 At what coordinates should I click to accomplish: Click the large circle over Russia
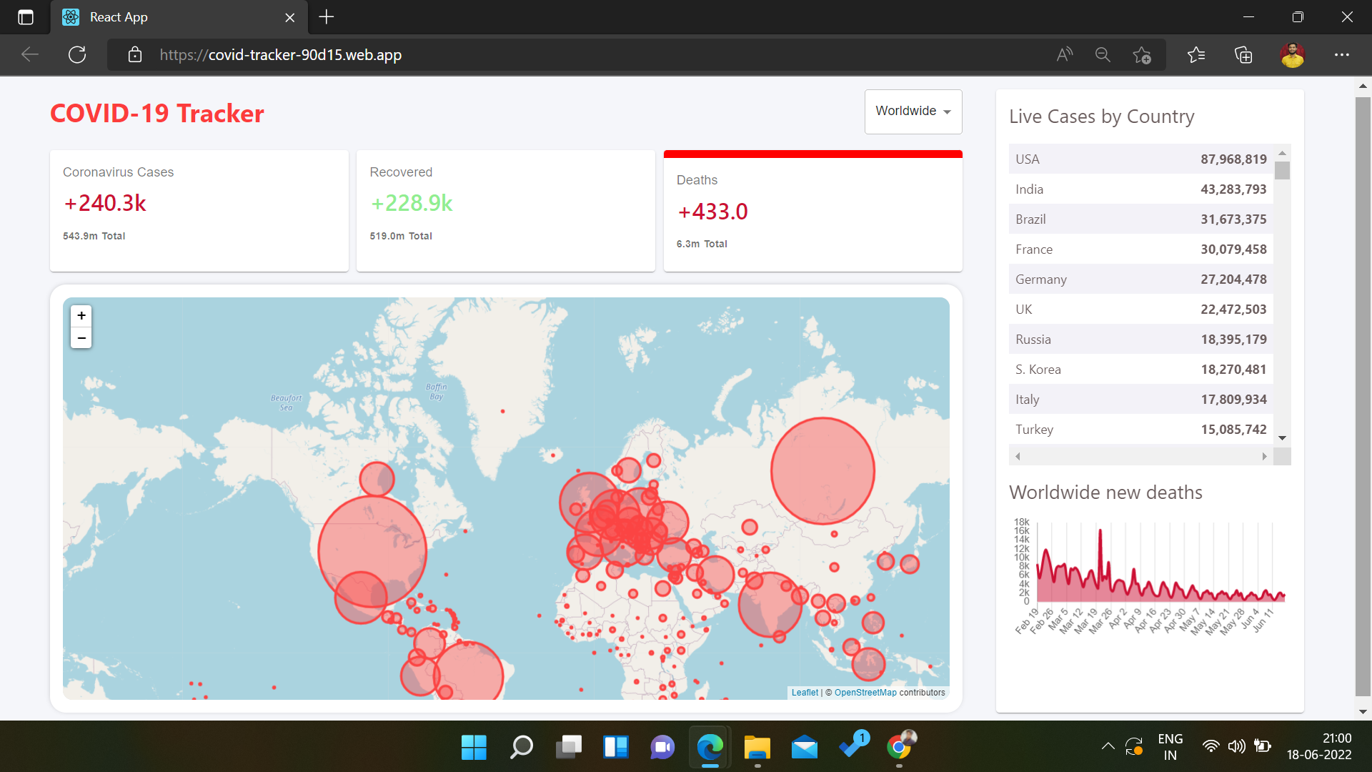click(822, 471)
